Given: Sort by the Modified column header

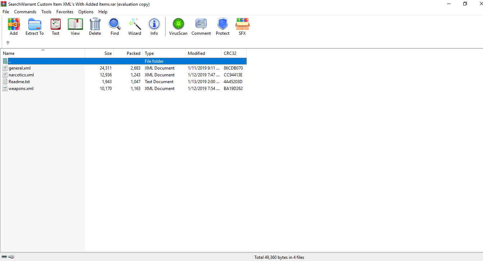Looking at the screenshot, I should tap(196, 53).
